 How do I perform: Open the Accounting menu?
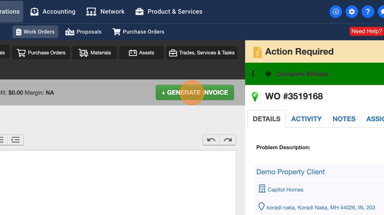pos(53,12)
